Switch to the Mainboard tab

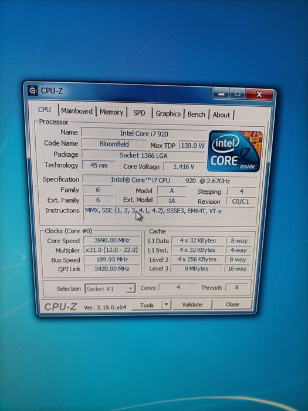click(77, 111)
